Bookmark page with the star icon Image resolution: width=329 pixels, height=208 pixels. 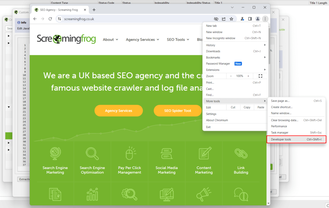point(231,19)
